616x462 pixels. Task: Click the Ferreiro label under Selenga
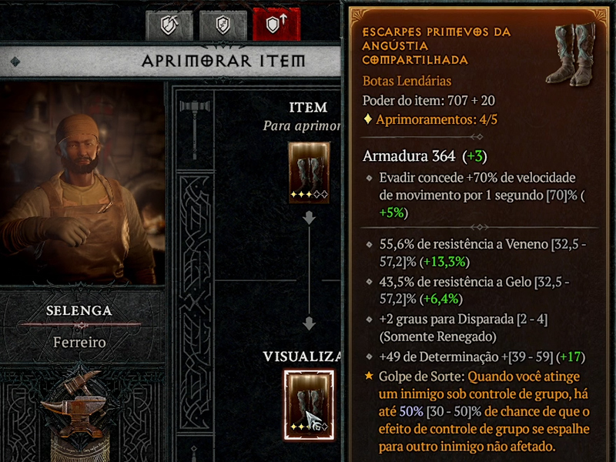pos(79,342)
